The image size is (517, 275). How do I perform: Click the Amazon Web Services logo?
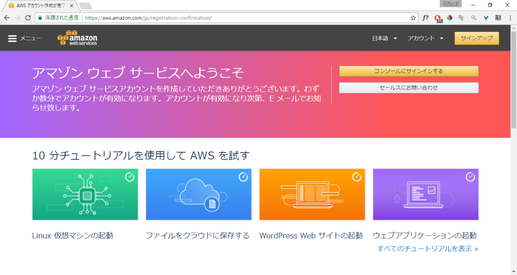click(77, 38)
